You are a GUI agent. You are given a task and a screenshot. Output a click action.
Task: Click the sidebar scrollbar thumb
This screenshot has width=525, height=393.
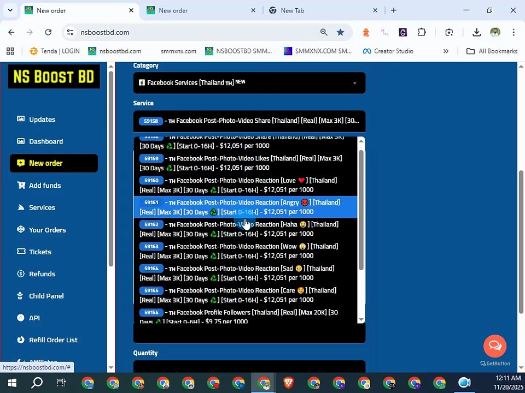pyautogui.click(x=111, y=169)
